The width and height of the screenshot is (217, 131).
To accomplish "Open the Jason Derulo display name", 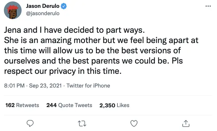I will 43,6.
